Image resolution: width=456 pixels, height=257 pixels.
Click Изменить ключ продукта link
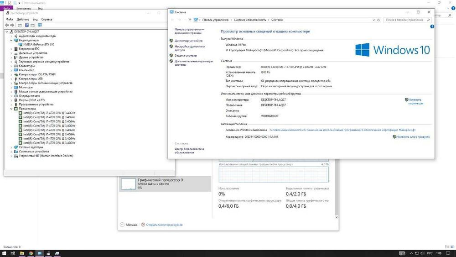(x=413, y=136)
